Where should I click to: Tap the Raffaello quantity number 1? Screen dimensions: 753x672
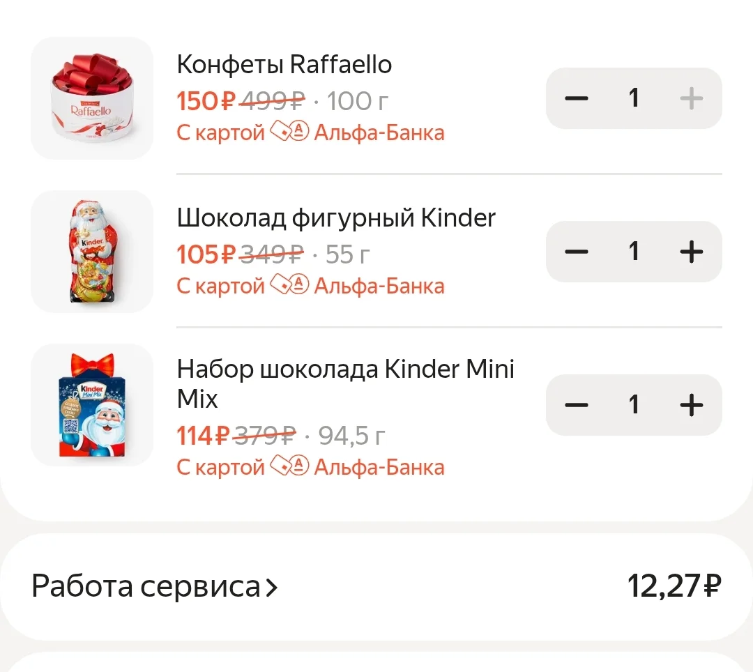(634, 98)
